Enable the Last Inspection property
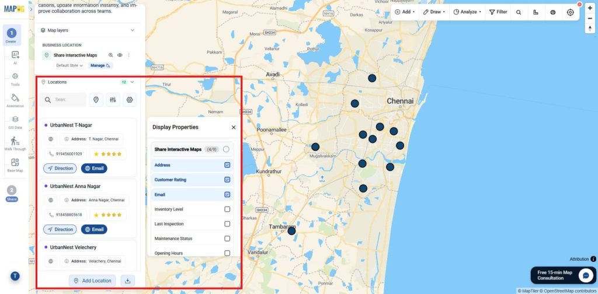598x294 pixels. click(x=227, y=223)
